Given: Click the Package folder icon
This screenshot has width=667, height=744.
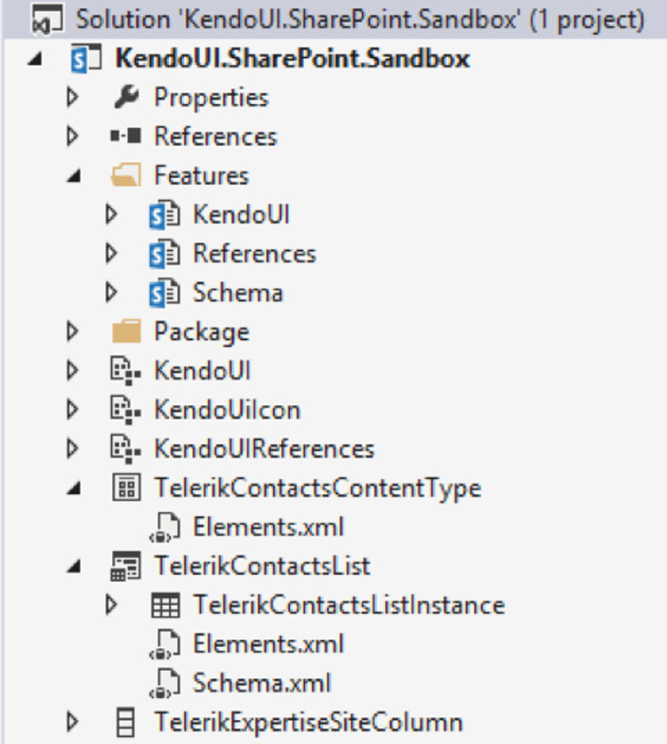Looking at the screenshot, I should pyautogui.click(x=126, y=331).
